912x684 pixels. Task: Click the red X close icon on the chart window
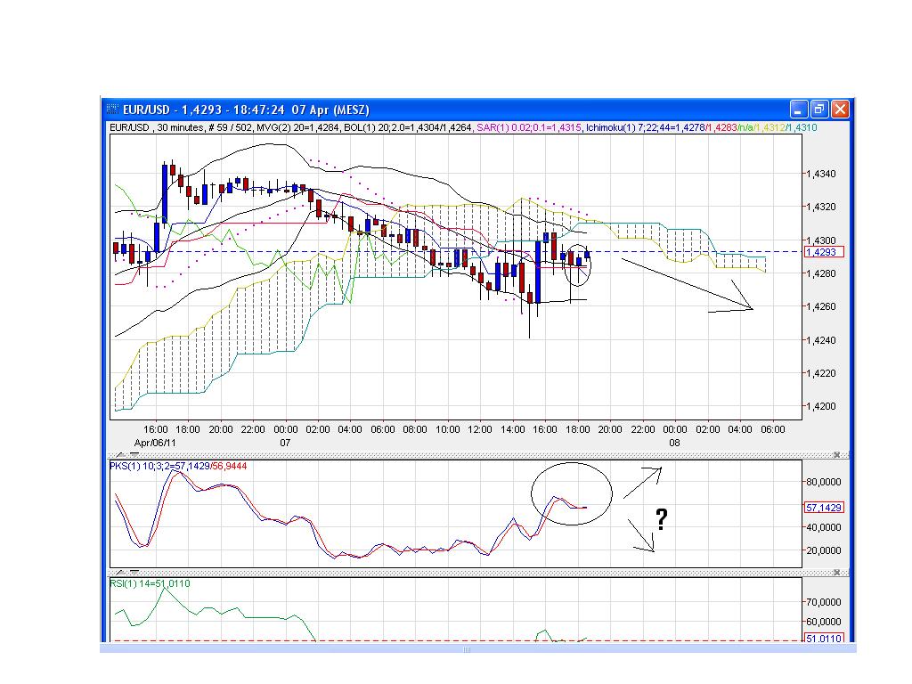click(x=840, y=109)
